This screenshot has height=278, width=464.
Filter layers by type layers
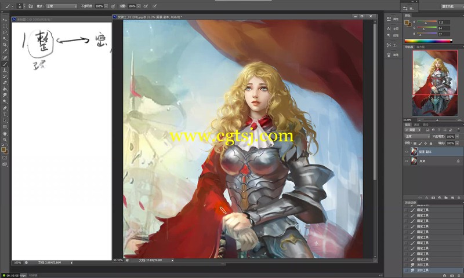(x=439, y=130)
